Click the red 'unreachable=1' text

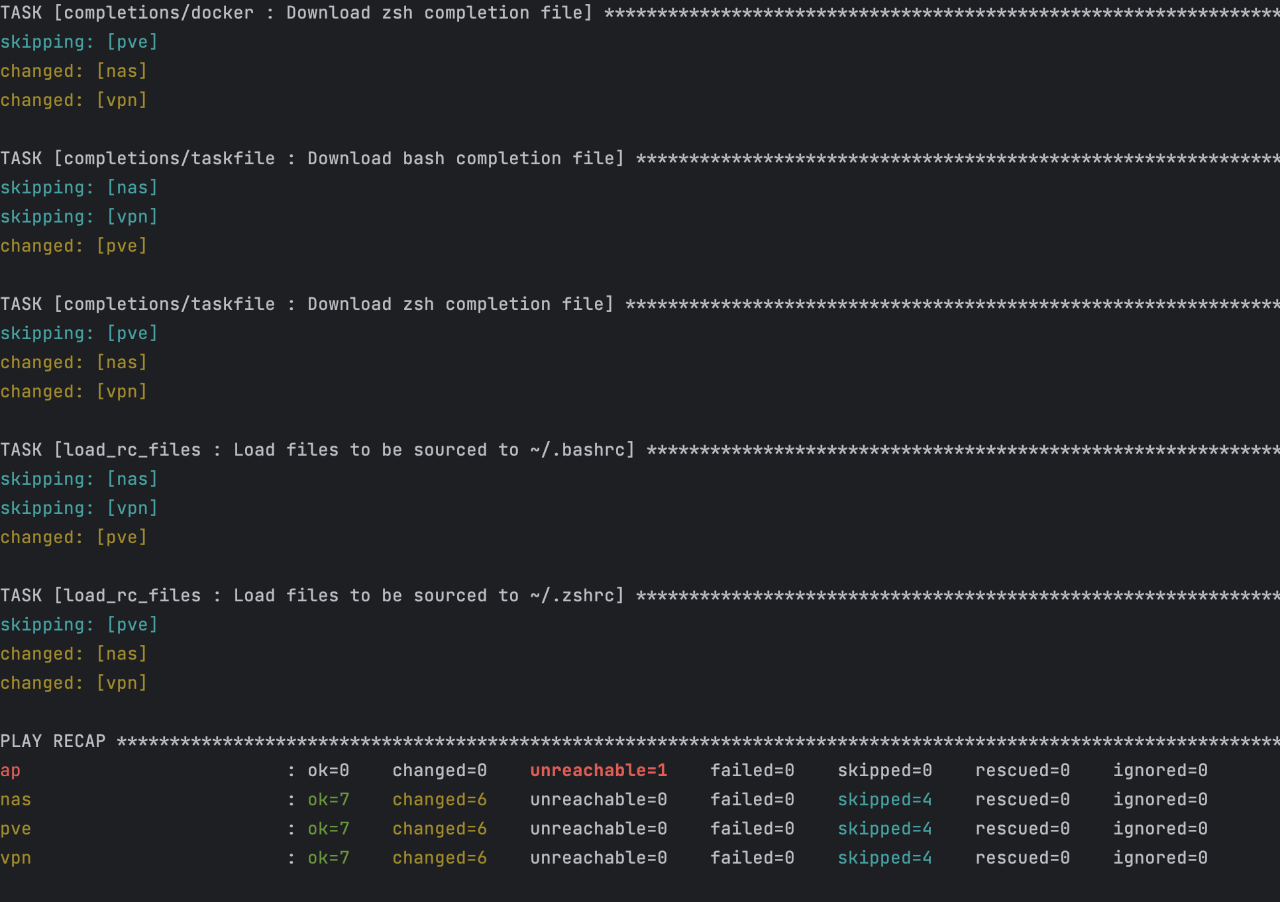pyautogui.click(x=598, y=770)
